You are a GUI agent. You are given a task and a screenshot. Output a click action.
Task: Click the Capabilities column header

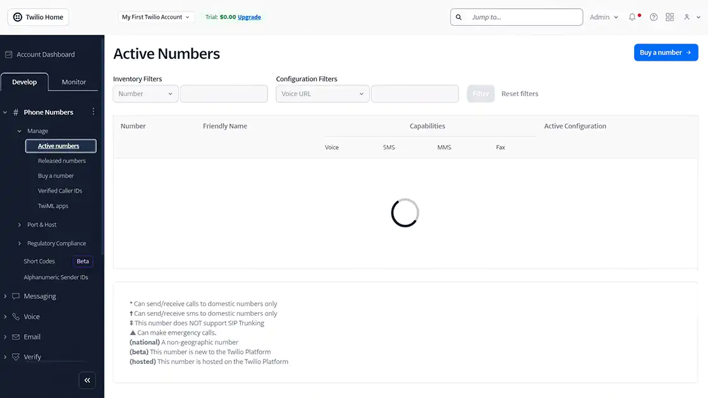point(427,126)
